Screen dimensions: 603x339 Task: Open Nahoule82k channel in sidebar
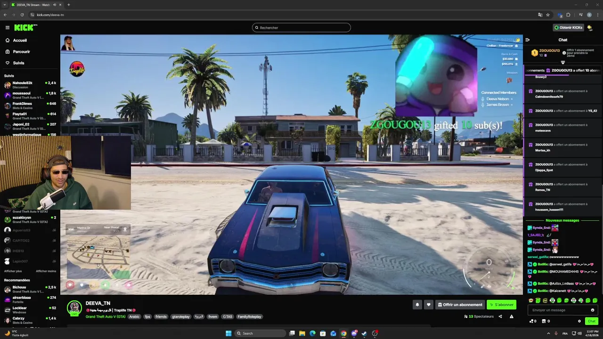point(30,85)
